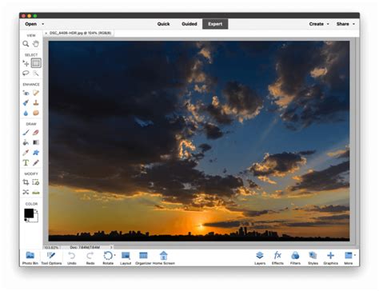Select the Brush tool

pyautogui.click(x=26, y=133)
